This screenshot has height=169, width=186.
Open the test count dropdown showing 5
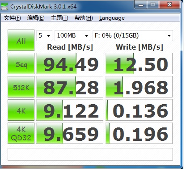[44, 35]
